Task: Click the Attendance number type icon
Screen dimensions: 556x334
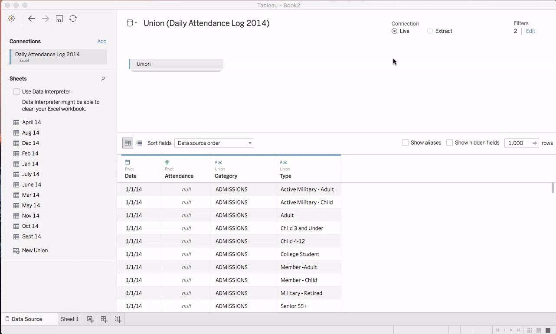Action: point(167,162)
